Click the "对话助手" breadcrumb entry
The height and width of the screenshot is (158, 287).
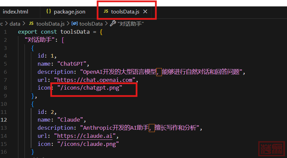coord(131,24)
